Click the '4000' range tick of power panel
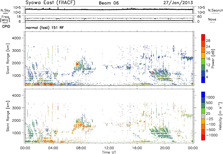This screenshot has width=223, height=154. coord(16,38)
